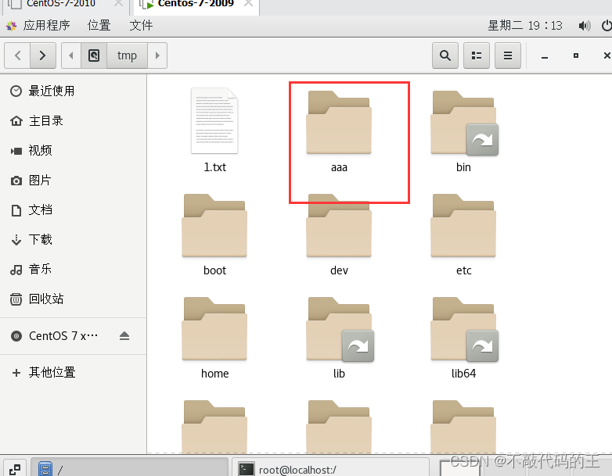Open the Files (文件) menu
Image resolution: width=612 pixels, height=476 pixels.
141,26
